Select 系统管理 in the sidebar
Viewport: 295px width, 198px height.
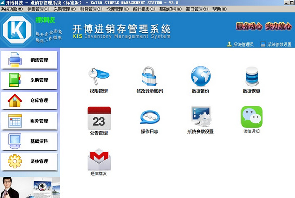[29, 161]
